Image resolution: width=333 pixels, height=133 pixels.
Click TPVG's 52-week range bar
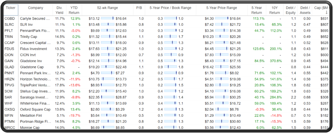tap(107, 85)
